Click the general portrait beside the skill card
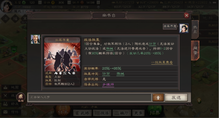Screen dimensions: 219x118 pyautogui.click(x=35, y=39)
